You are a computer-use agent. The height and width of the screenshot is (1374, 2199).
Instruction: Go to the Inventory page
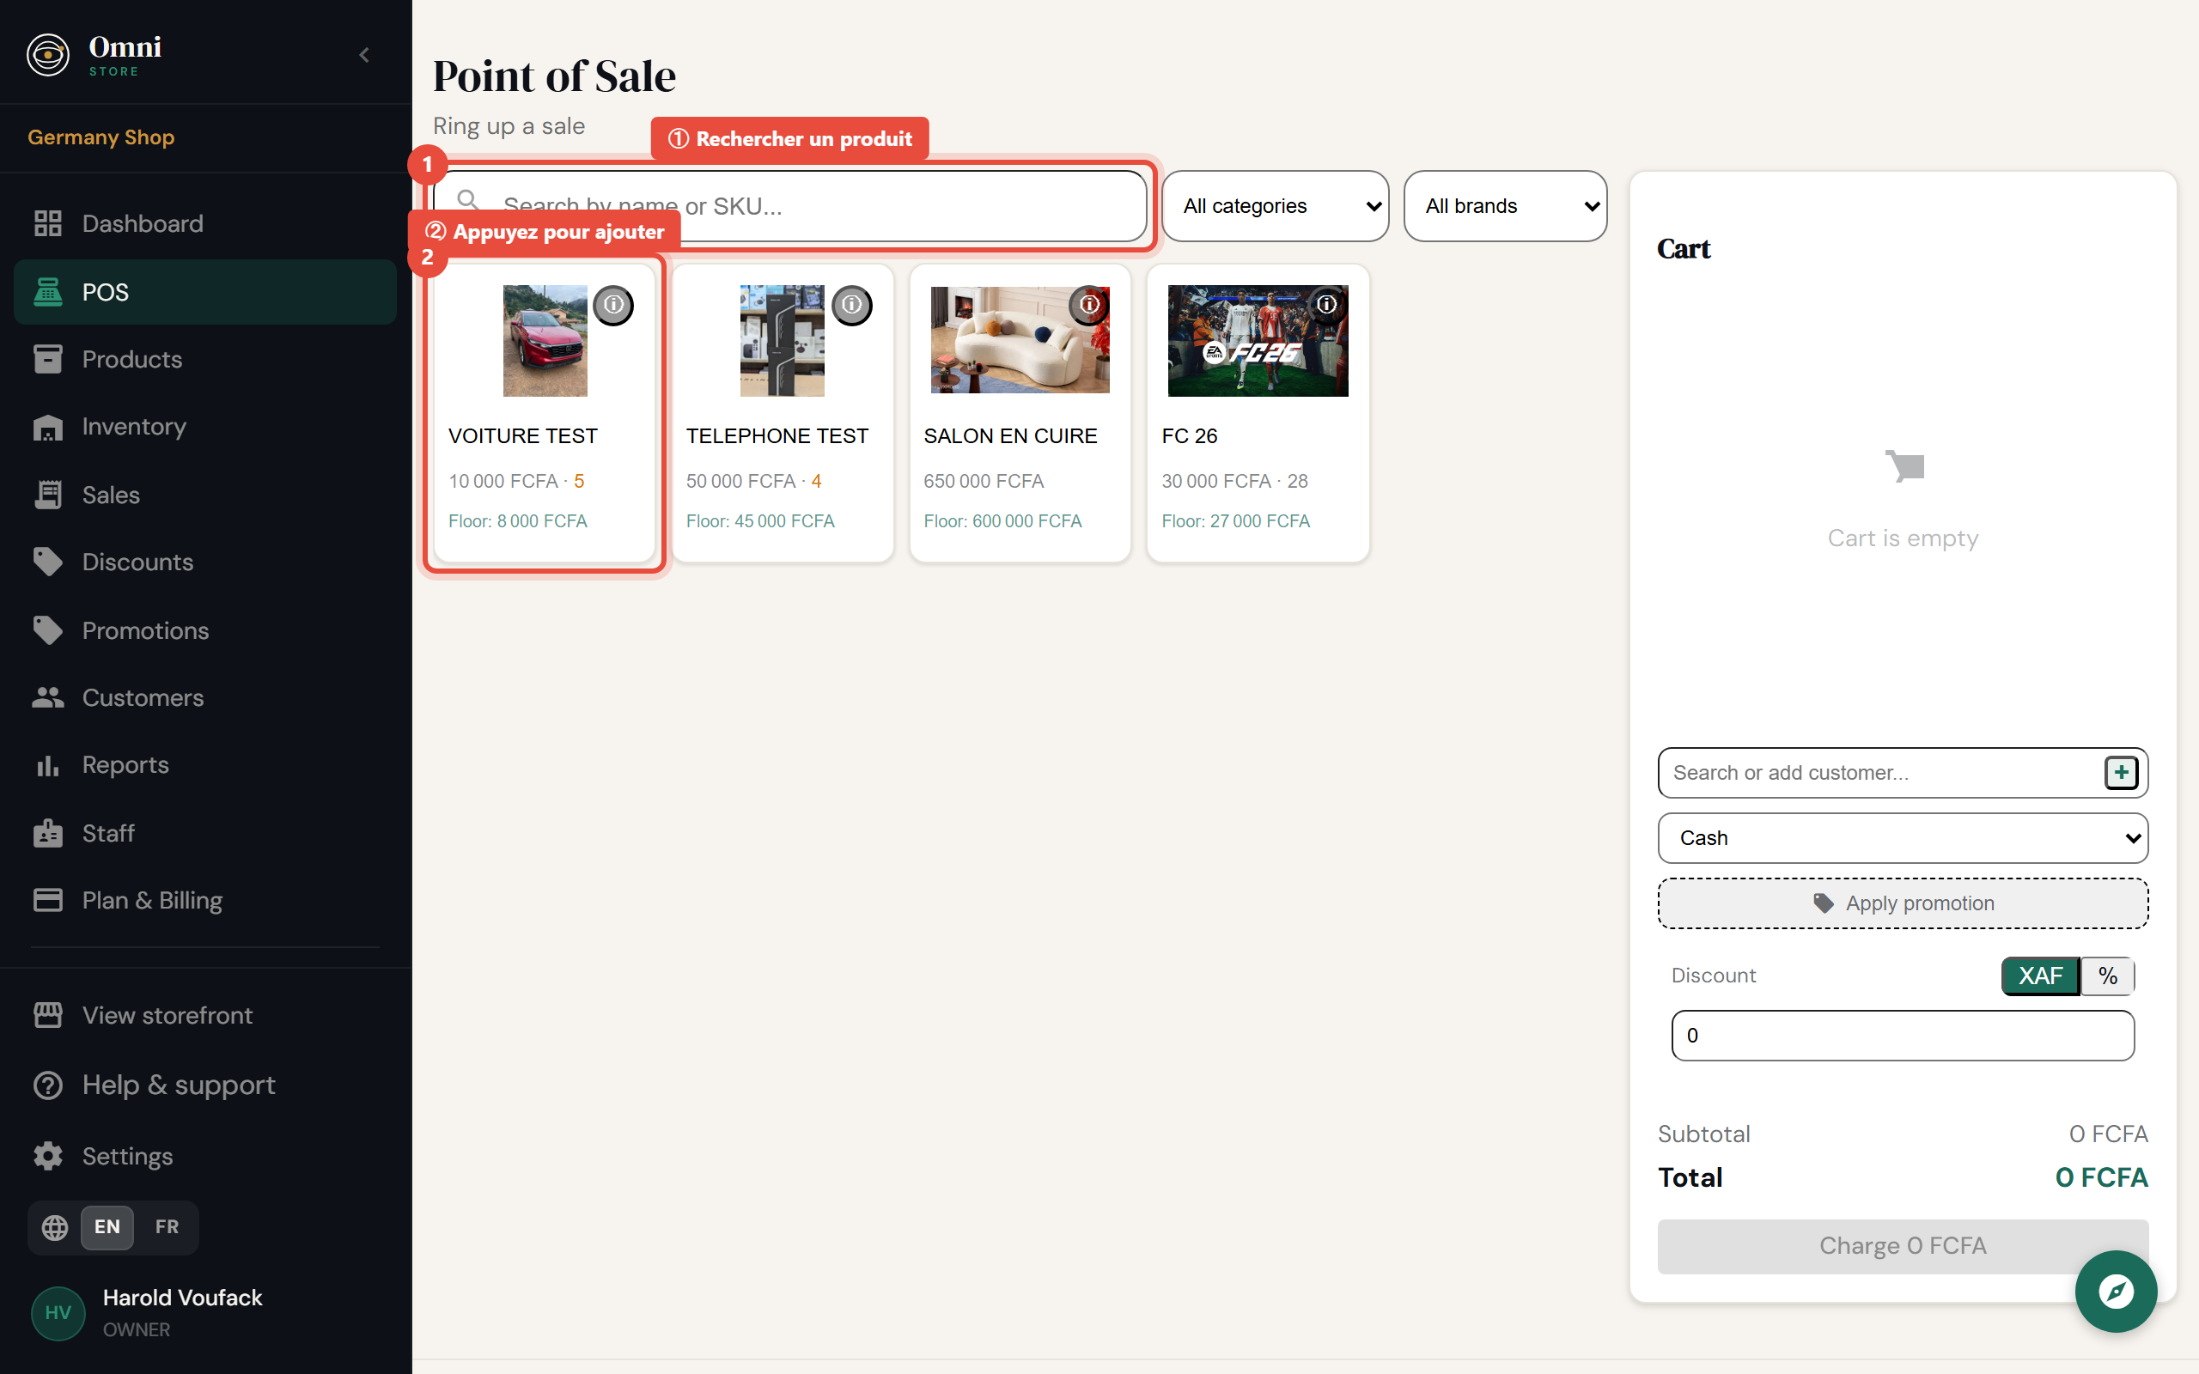[205, 426]
